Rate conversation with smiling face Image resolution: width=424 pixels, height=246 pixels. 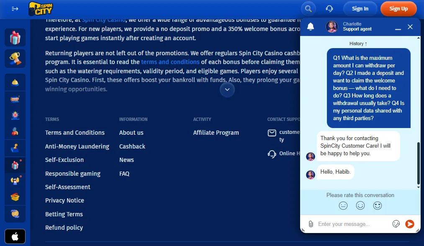(x=360, y=206)
